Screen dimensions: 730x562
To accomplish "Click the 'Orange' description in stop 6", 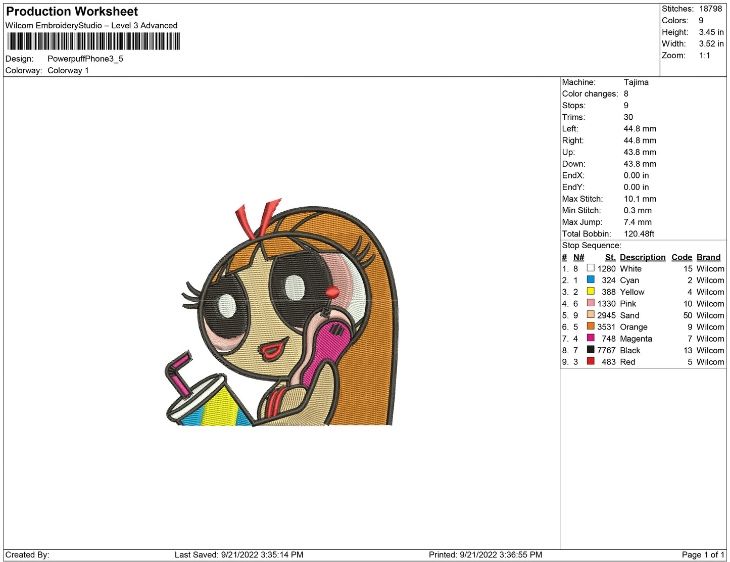I will point(634,327).
